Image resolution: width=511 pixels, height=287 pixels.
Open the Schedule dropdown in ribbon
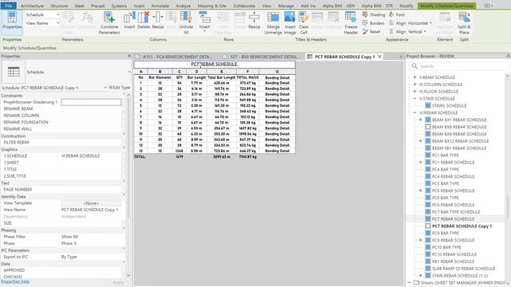42,14
